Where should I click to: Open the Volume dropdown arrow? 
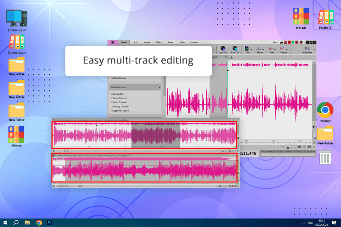(287, 50)
